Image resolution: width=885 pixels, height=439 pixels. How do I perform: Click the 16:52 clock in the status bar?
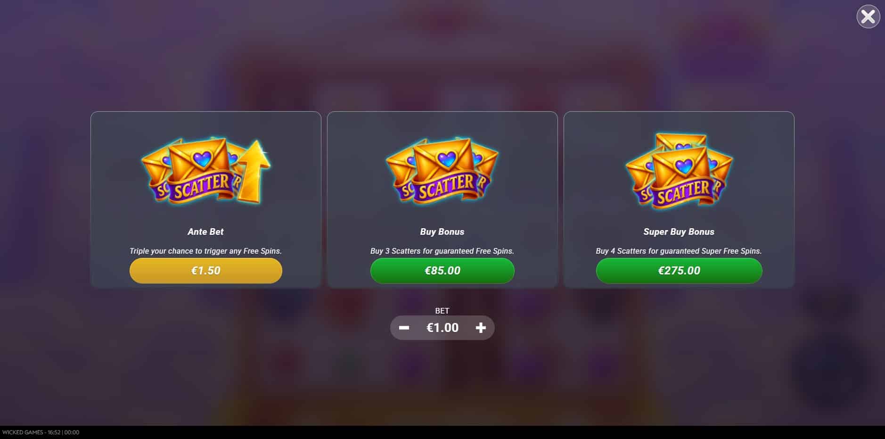[54, 432]
